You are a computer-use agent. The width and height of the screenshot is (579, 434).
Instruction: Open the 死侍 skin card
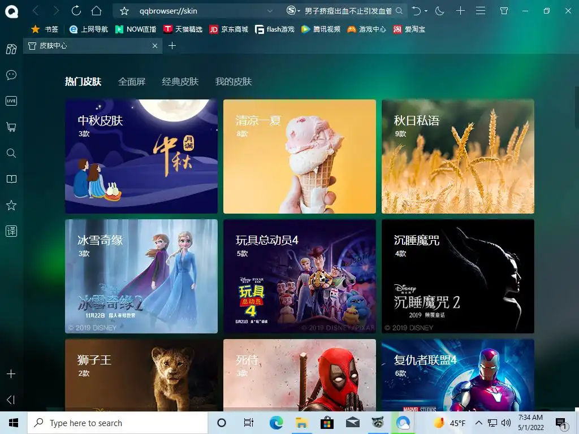(x=300, y=375)
